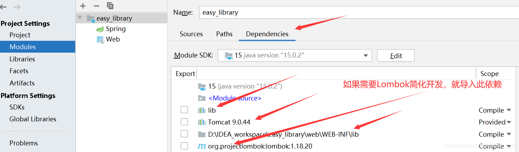
Task: Click the Export column header
Action: 185,74
